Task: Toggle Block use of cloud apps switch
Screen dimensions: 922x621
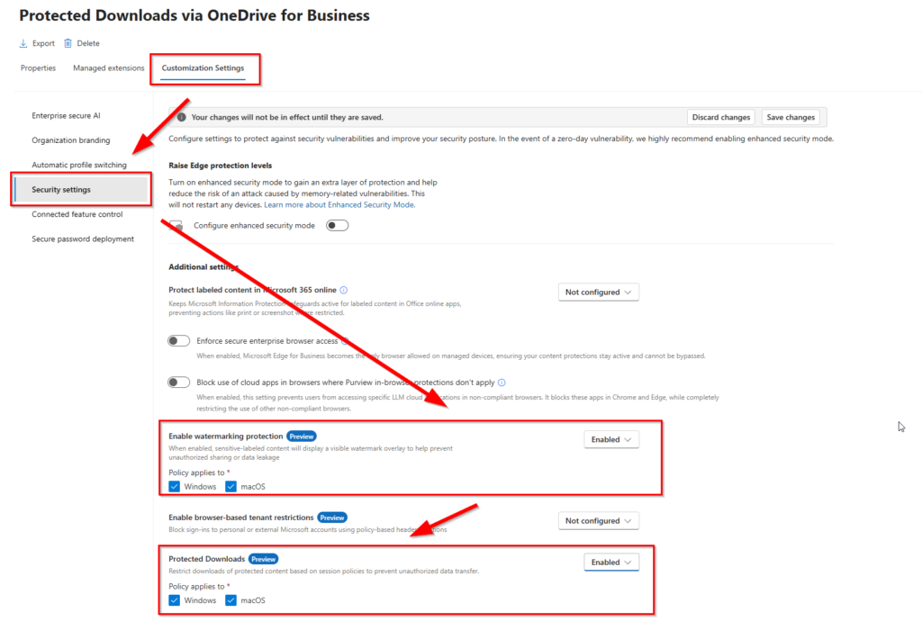Action: click(179, 382)
